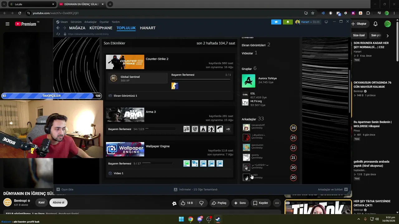
Task: Click Counter-Strike 2 game banner
Action: pyautogui.click(x=125, y=62)
